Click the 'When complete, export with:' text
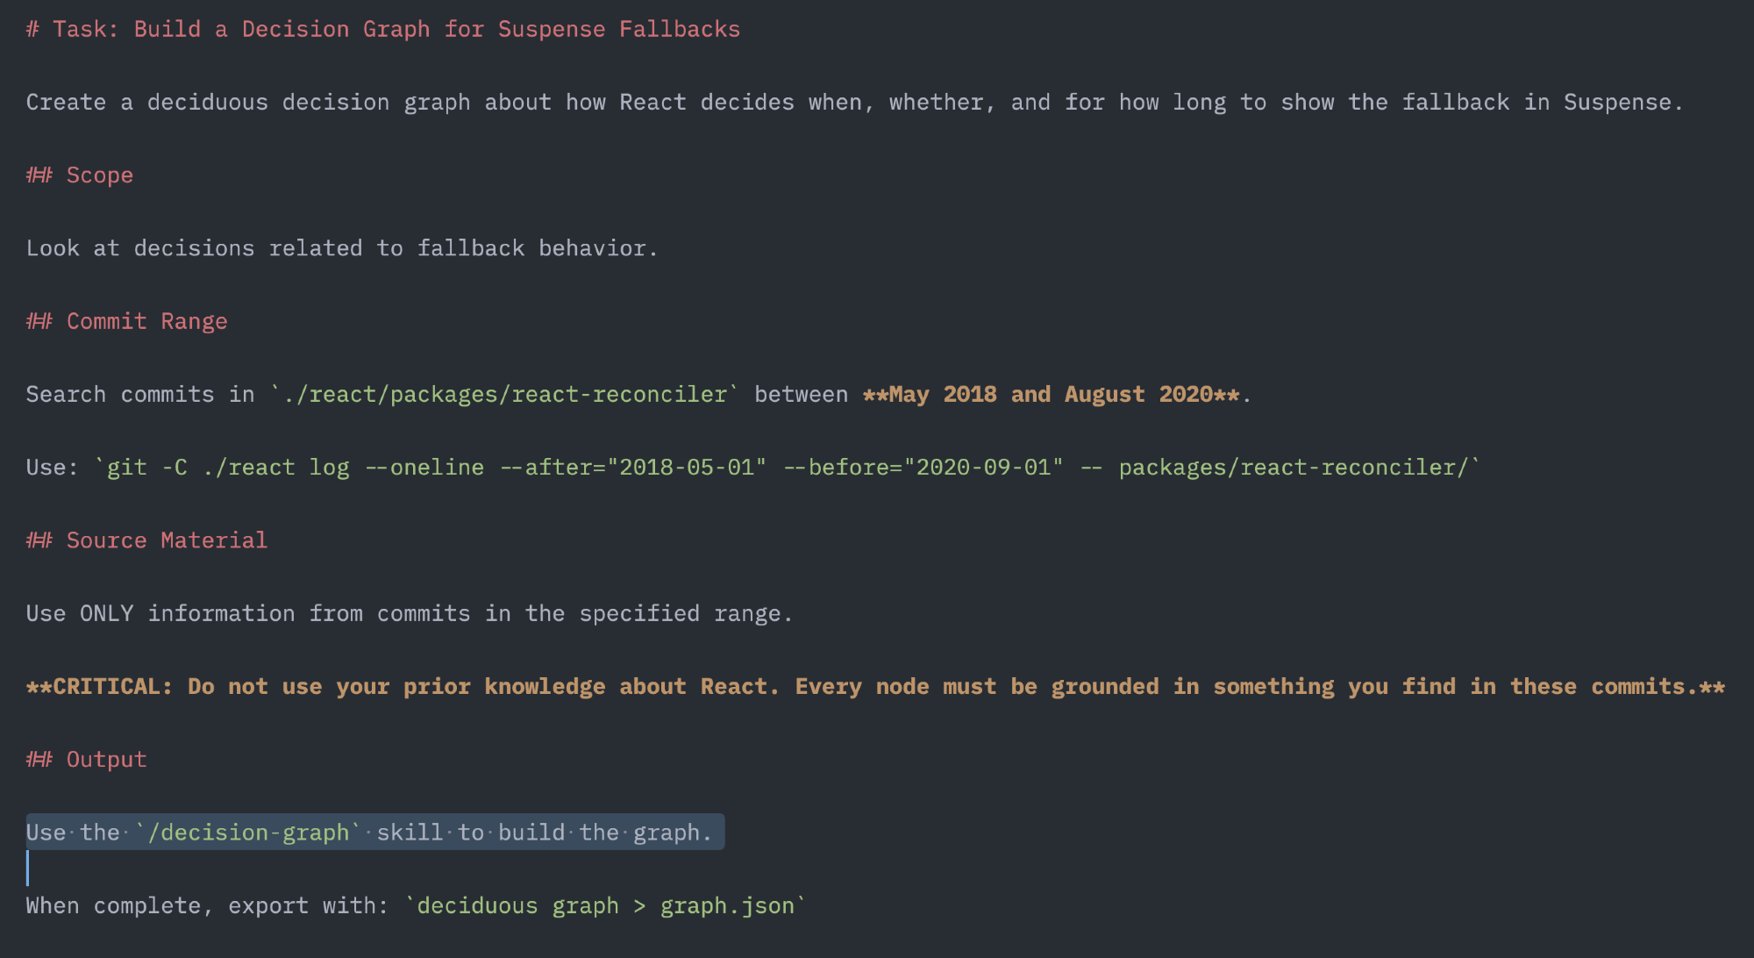 click(x=207, y=905)
